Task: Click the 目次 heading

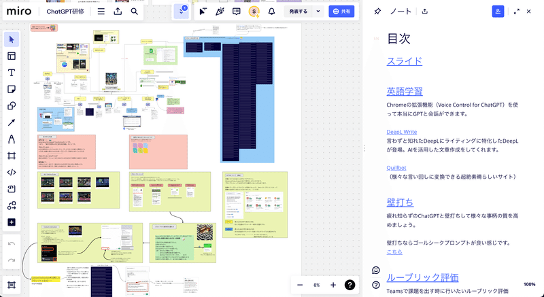Action: (398, 39)
